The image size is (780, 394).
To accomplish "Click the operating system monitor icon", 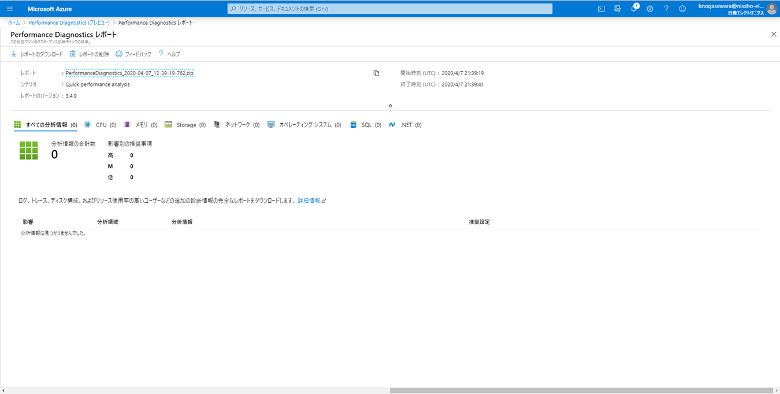I will click(271, 124).
